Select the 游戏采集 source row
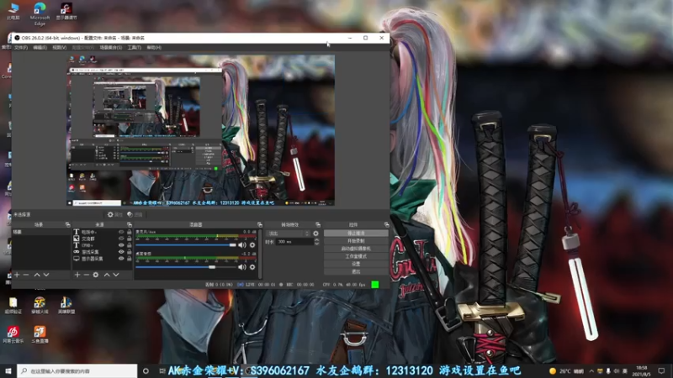Image resolution: width=673 pixels, height=378 pixels. click(102, 252)
